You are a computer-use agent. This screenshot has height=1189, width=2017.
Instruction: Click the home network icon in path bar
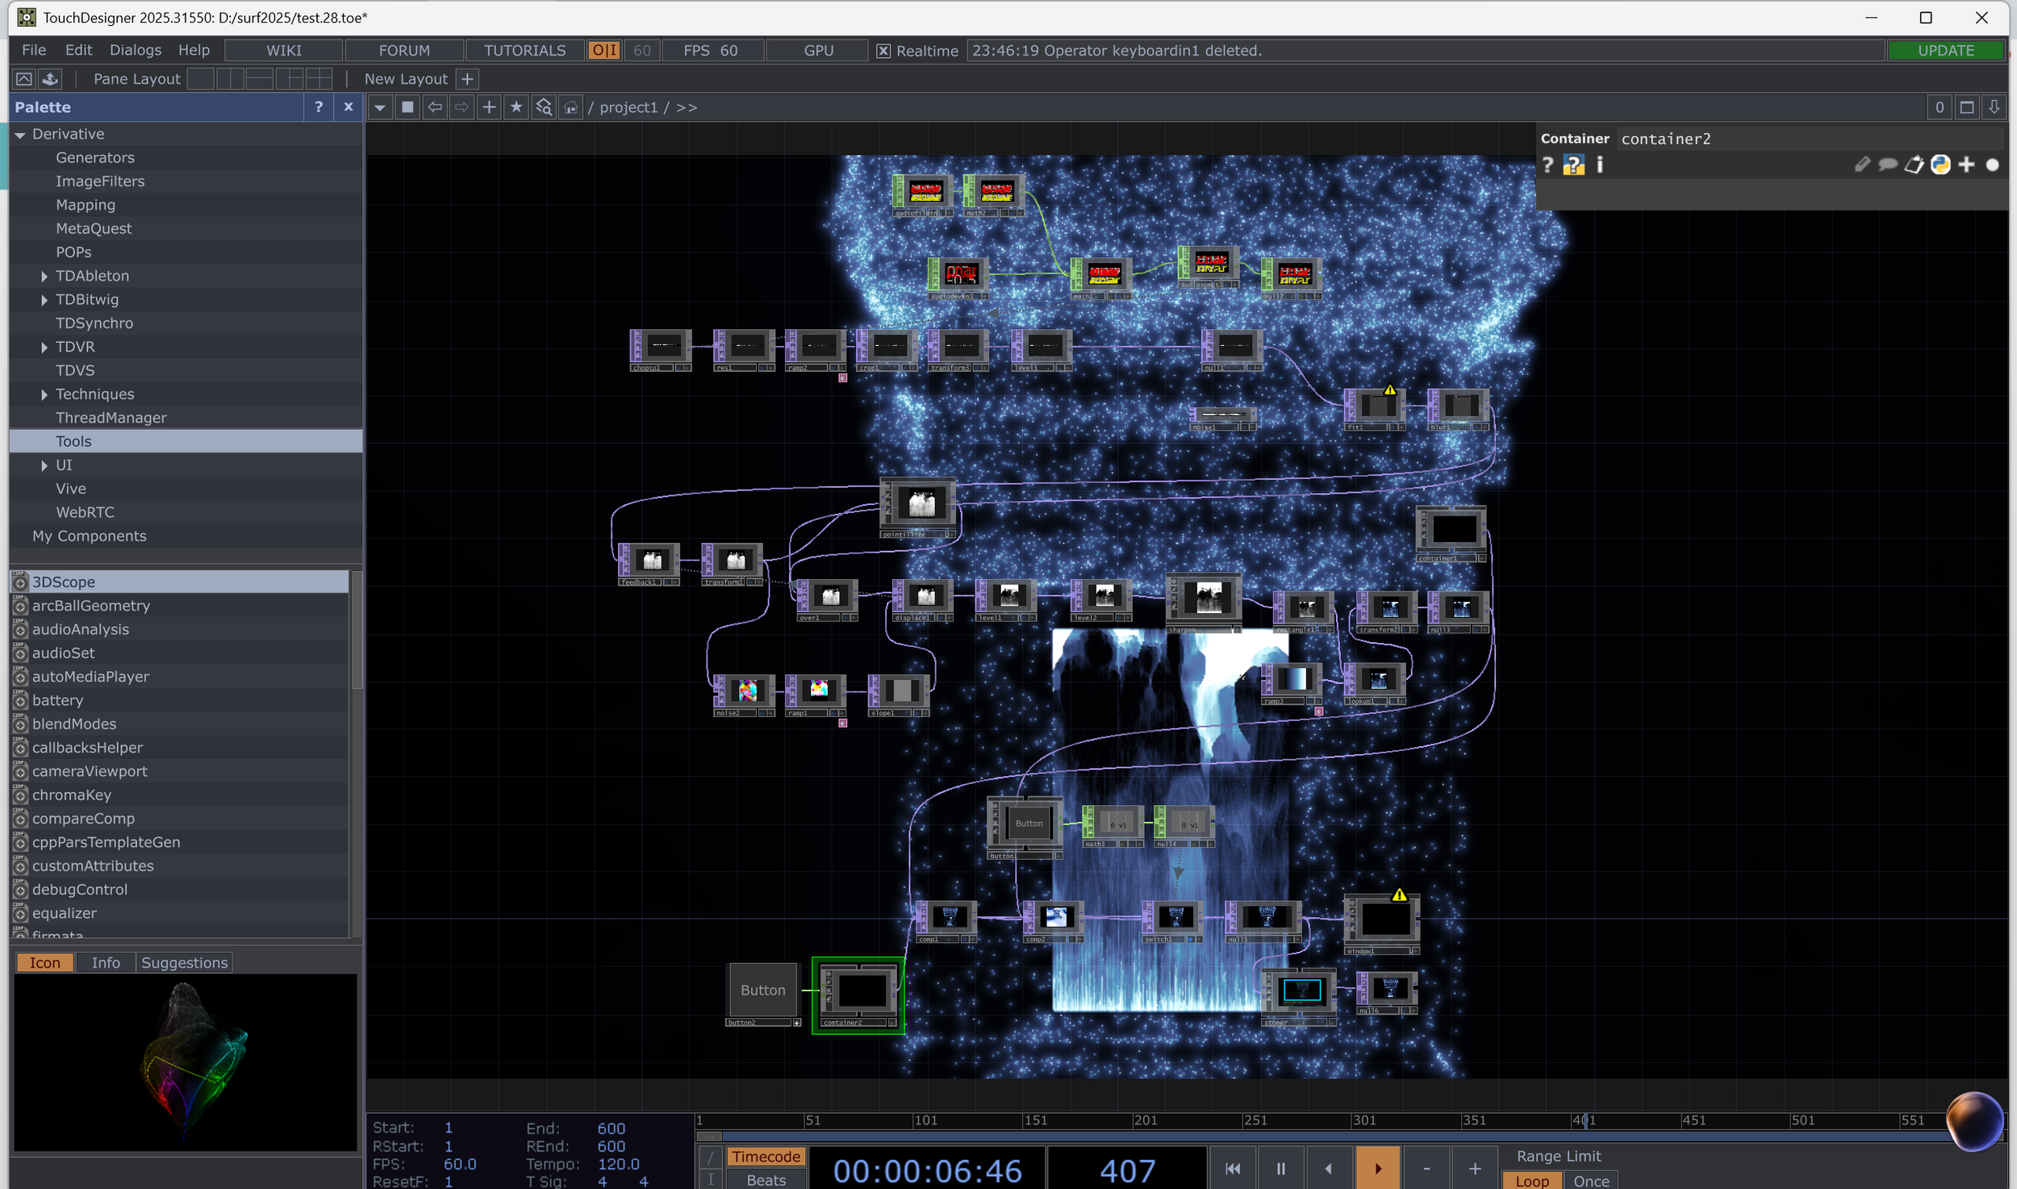[570, 107]
